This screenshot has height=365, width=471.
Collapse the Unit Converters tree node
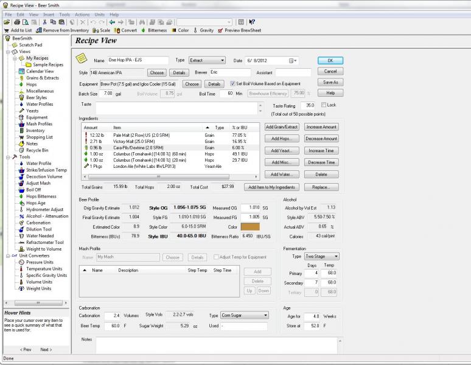coord(8,255)
